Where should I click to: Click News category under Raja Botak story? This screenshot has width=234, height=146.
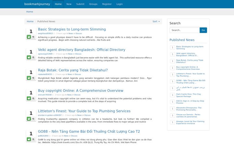click(70, 74)
